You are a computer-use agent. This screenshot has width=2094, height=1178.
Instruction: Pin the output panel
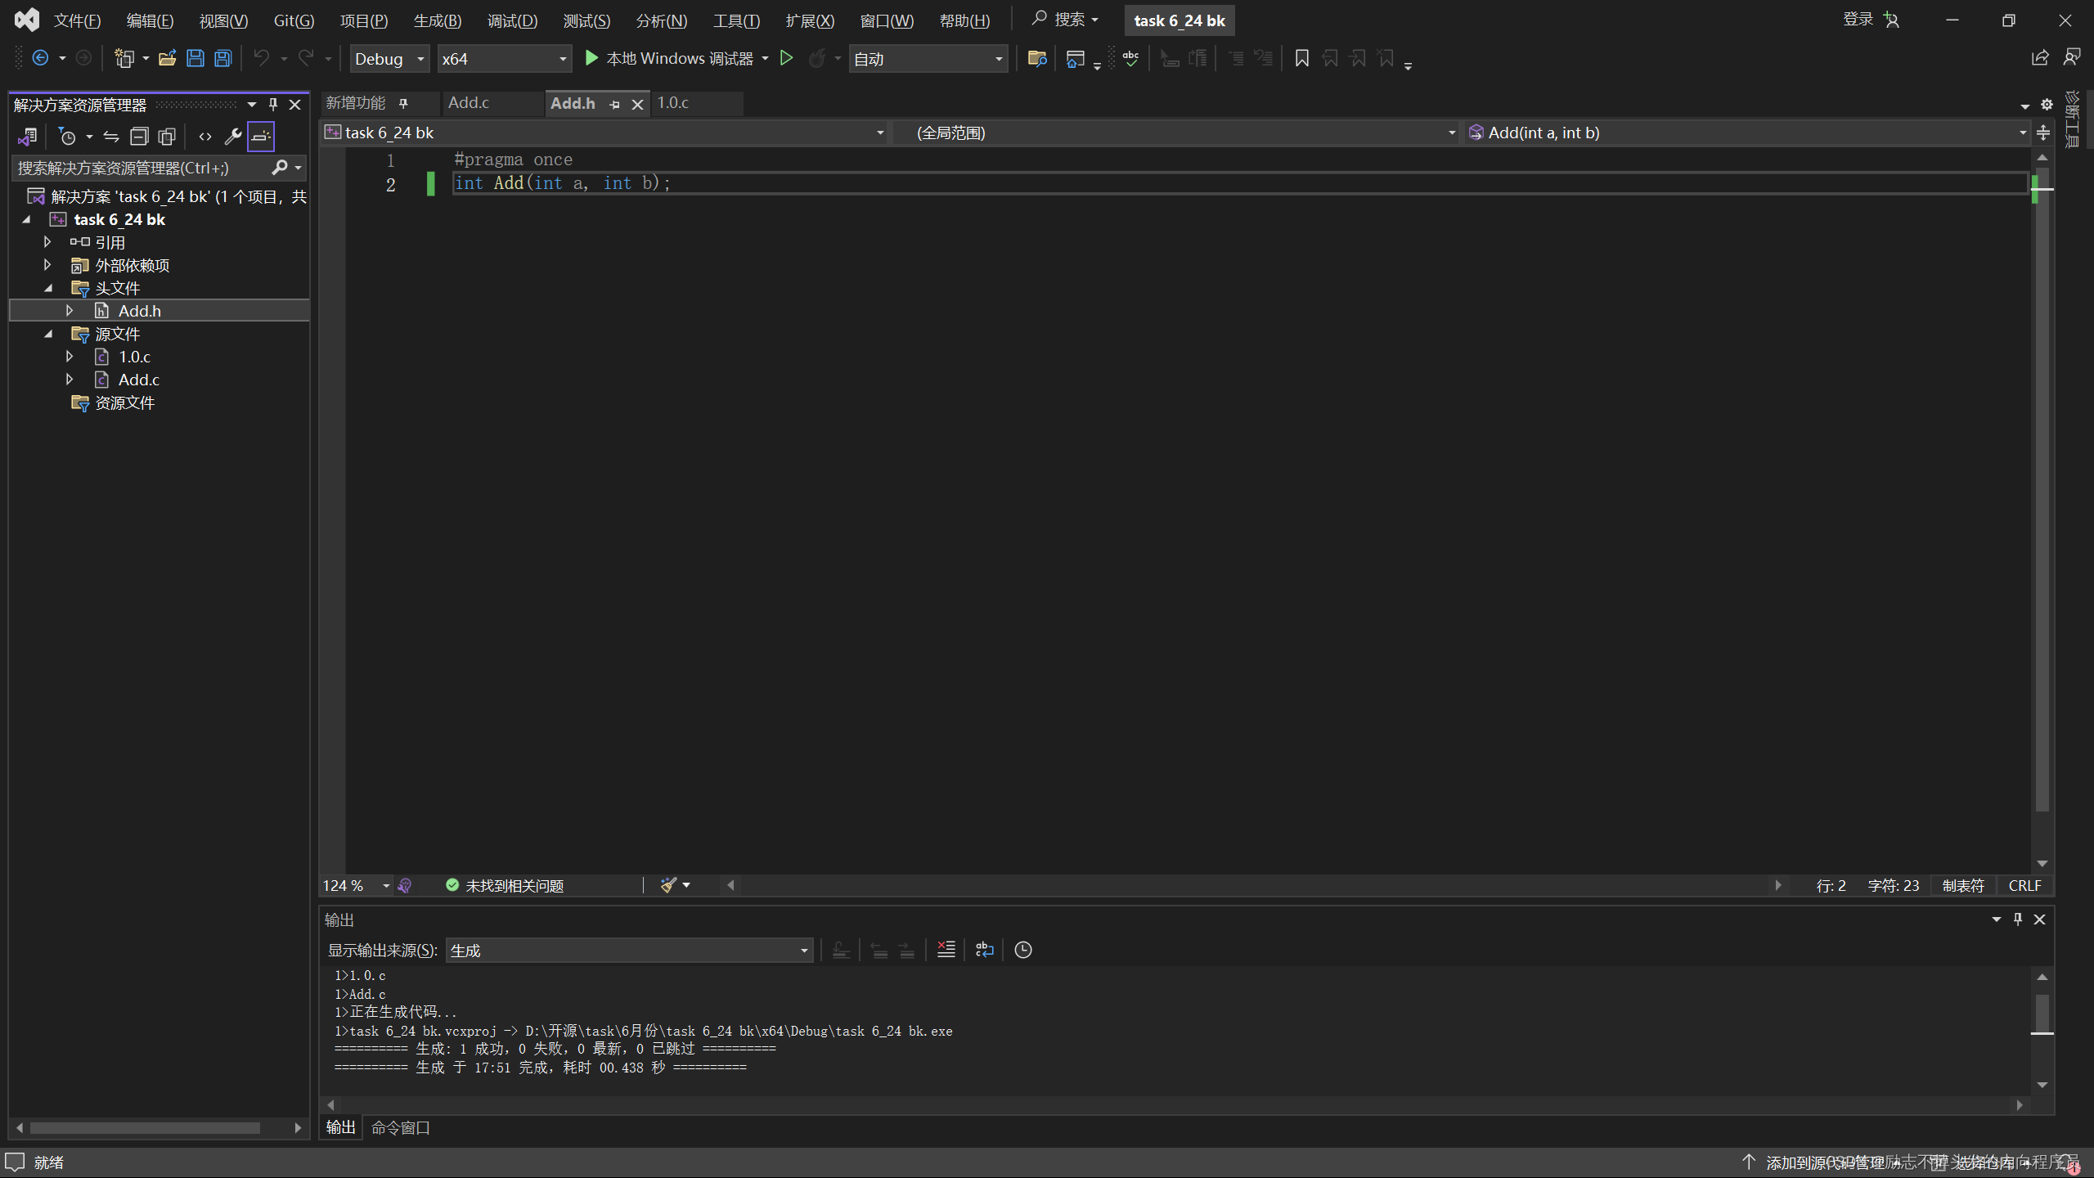click(2018, 919)
